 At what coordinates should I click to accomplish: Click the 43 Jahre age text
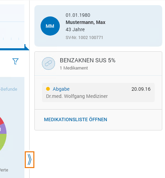point(75,29)
